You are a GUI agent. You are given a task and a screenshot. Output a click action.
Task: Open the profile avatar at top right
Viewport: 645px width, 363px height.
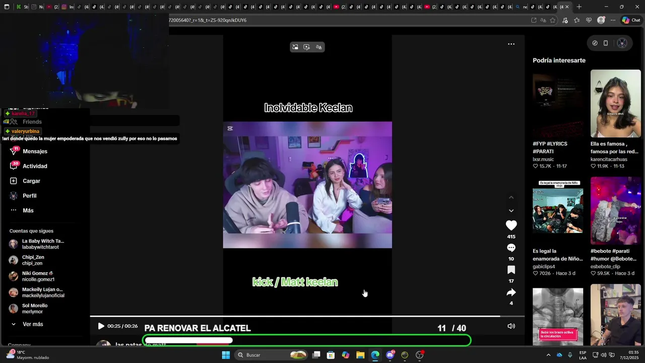[x=622, y=43]
